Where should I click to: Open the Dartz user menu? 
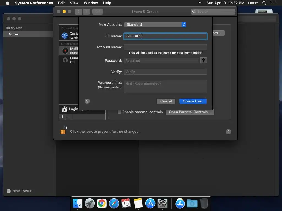pos(253,3)
